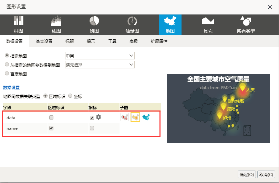This screenshot has height=183, width=279.
Task: Select 坐标 association type
Action: (70, 96)
